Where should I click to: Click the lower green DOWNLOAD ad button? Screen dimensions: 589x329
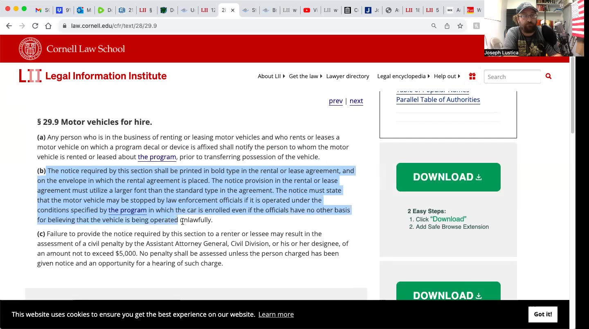click(x=448, y=291)
